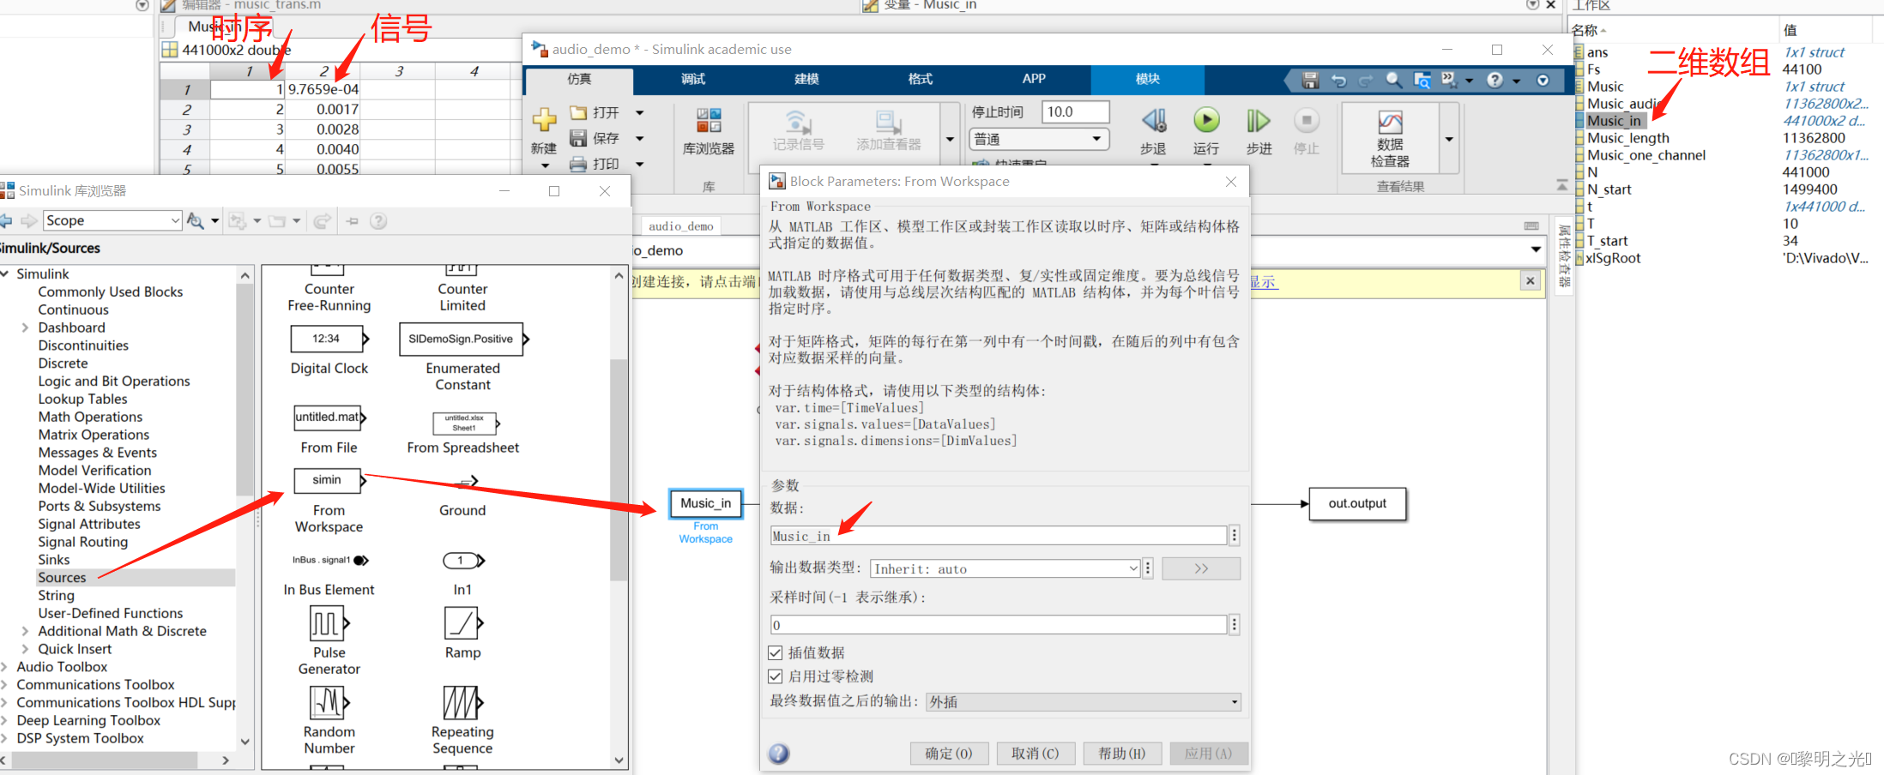Select Sinks in the library tree
The width and height of the screenshot is (1884, 775).
(54, 560)
